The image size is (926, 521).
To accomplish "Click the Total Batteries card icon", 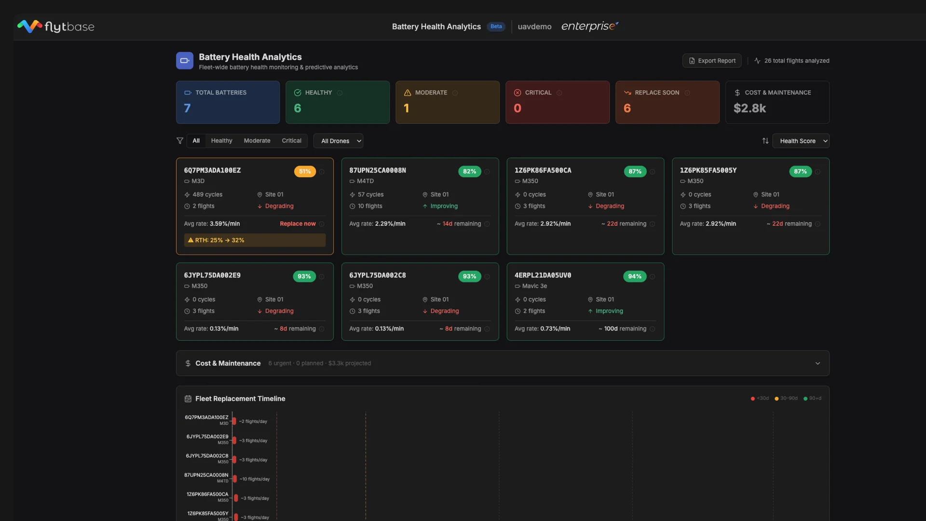I will coord(188,93).
